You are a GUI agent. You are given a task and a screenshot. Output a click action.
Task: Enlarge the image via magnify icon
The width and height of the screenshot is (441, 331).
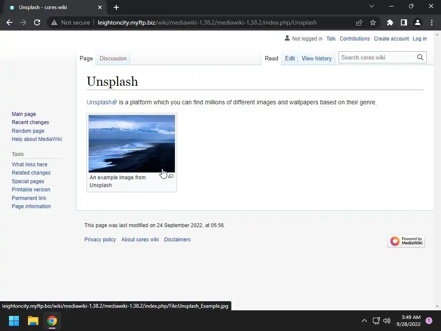(171, 176)
